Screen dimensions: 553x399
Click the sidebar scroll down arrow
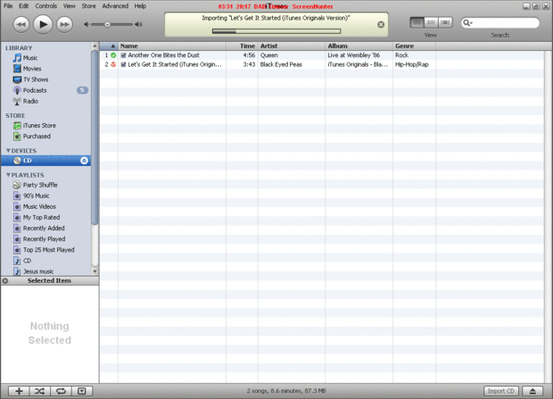point(95,271)
